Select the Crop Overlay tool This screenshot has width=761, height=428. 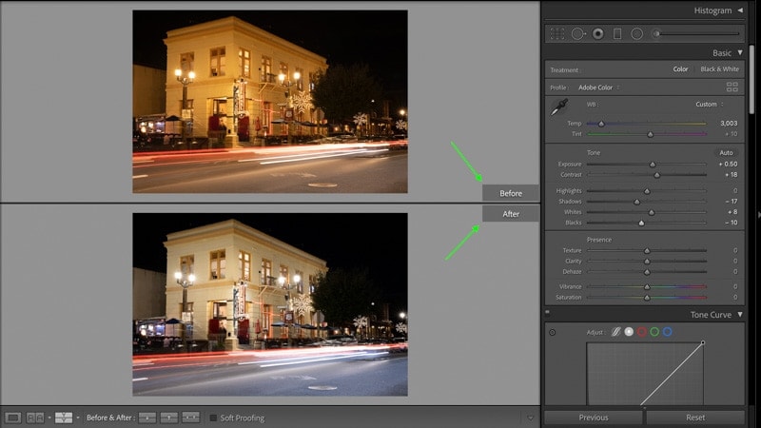click(x=557, y=33)
